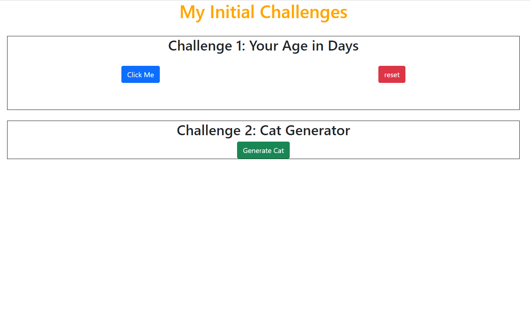
Task: Reset the age calculation result
Action: coord(392,74)
